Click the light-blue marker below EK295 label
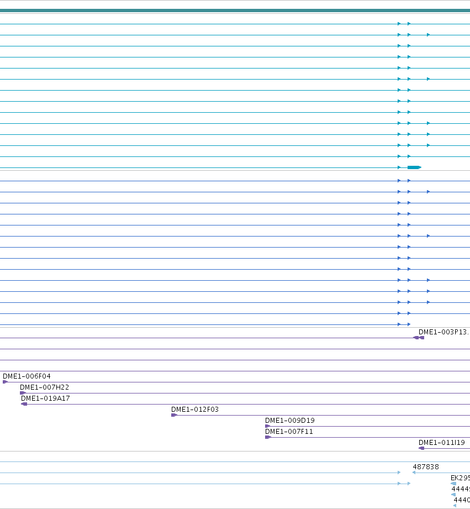Image resolution: width=470 pixels, height=509 pixels. pos(453,484)
